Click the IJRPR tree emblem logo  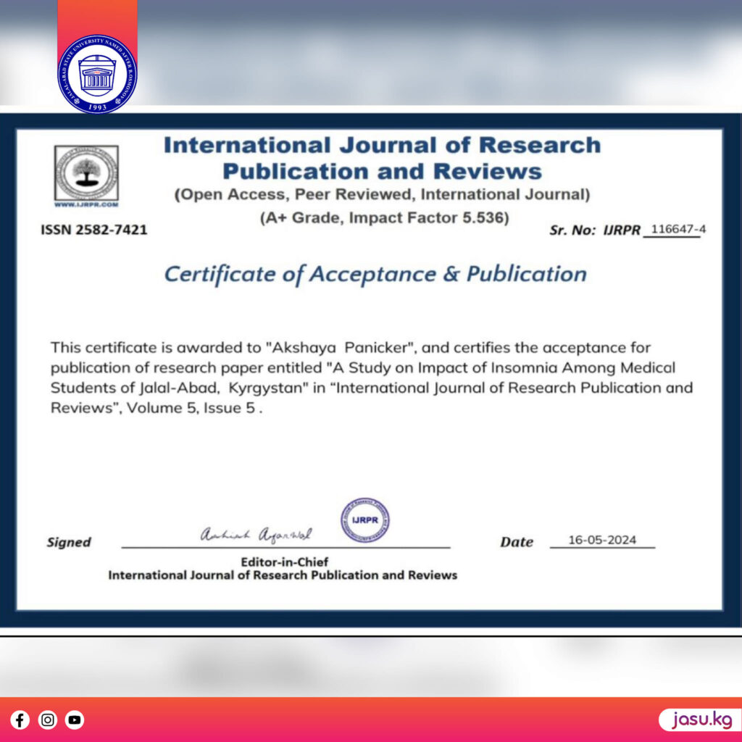tap(87, 172)
